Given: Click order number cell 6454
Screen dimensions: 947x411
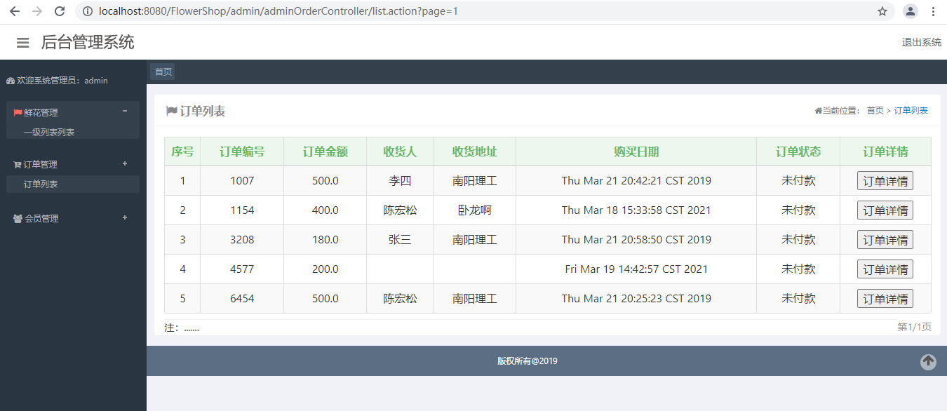Looking at the screenshot, I should 242,299.
